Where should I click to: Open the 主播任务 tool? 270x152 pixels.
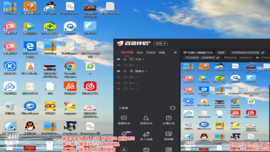(168, 120)
